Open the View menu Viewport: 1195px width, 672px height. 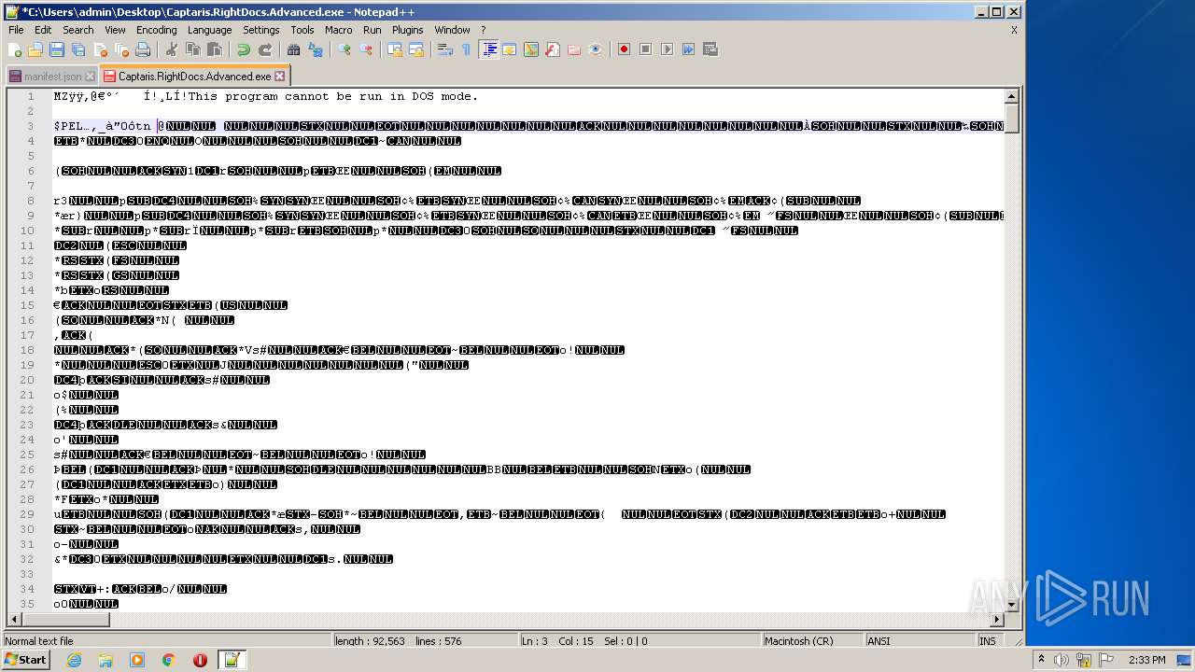click(x=115, y=30)
